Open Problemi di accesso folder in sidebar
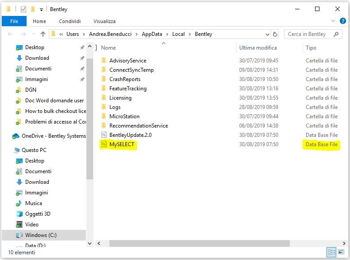This screenshot has width=350, height=260. [x=55, y=122]
